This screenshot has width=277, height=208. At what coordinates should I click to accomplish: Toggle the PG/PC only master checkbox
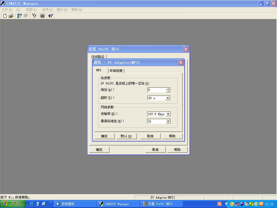103,83
